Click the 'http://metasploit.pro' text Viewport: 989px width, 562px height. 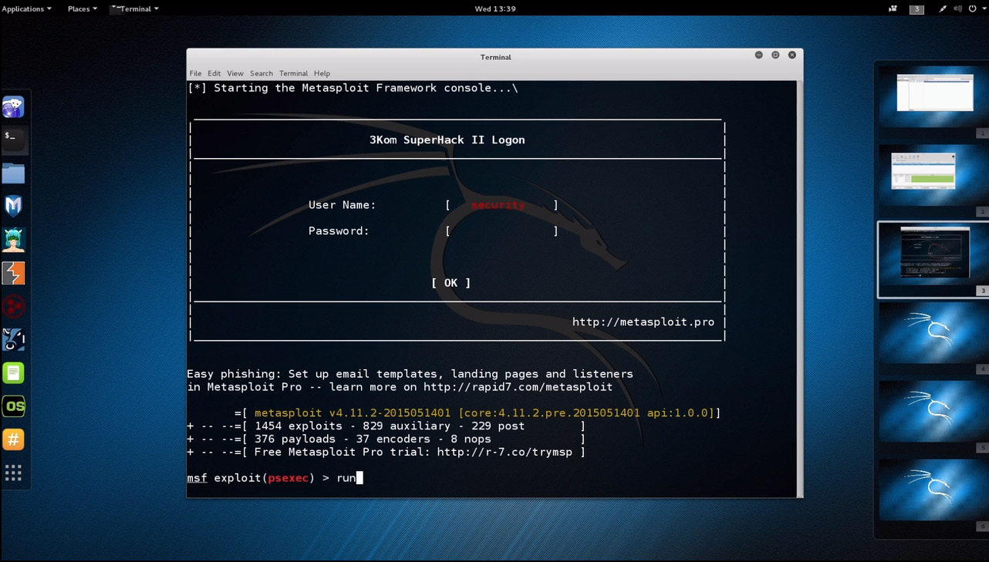tap(643, 322)
